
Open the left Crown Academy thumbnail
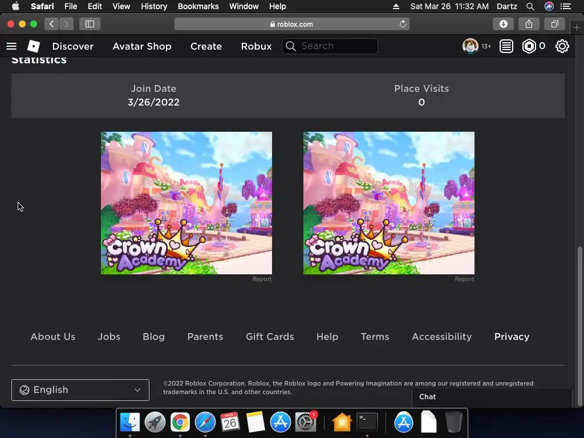186,203
